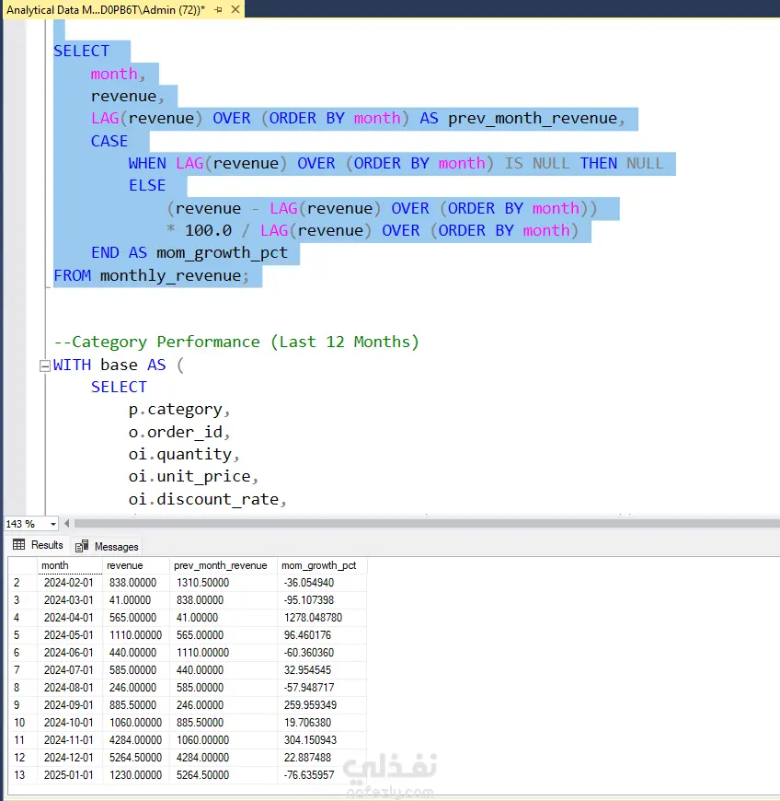The height and width of the screenshot is (801, 780).
Task: Close the Analytical Data query tab
Action: tap(235, 9)
